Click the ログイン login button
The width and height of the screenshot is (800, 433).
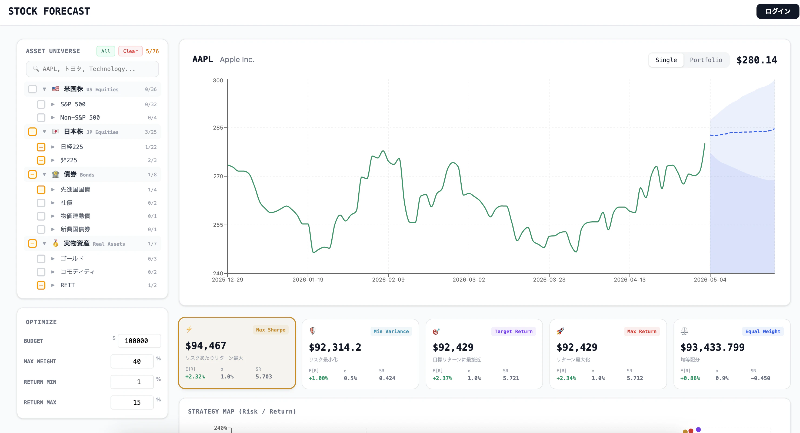click(x=778, y=12)
